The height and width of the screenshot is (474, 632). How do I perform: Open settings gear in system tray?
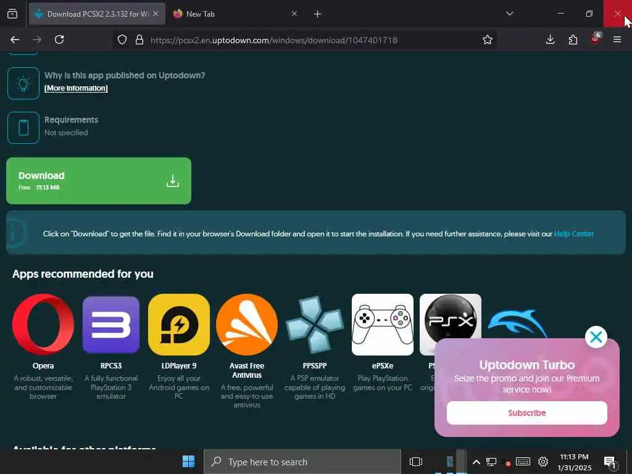pos(543,462)
